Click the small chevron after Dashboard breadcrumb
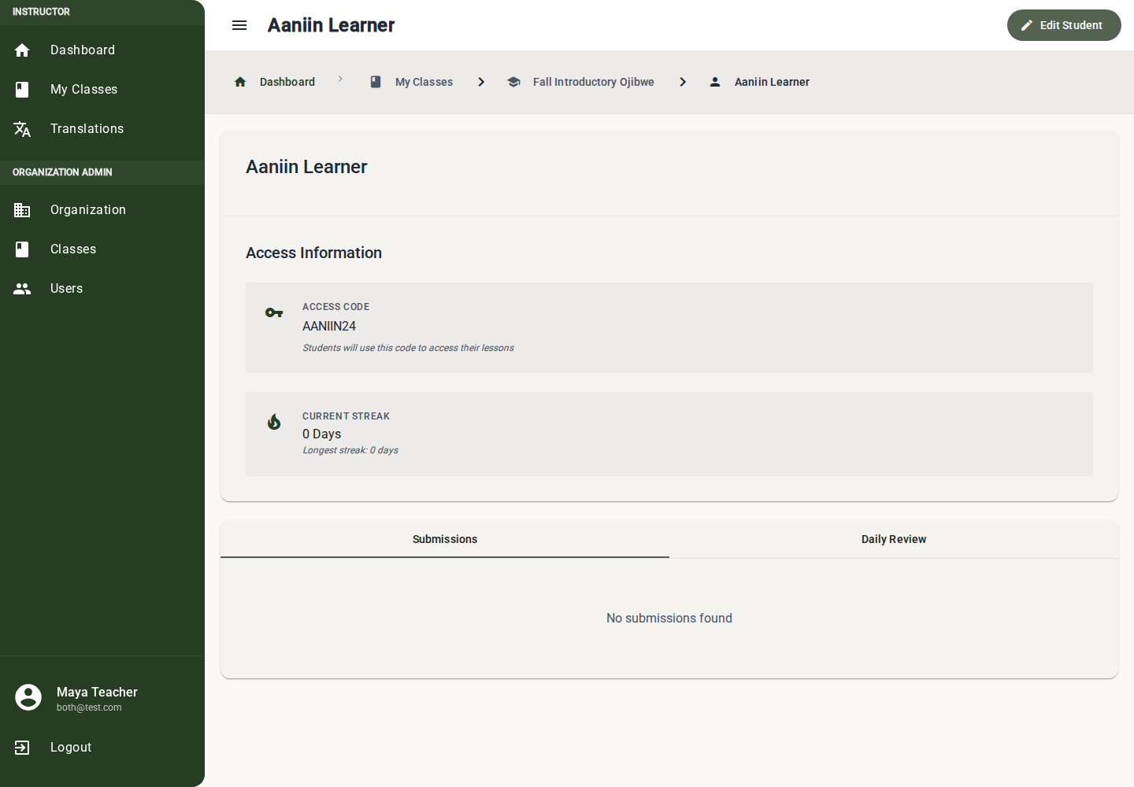This screenshot has height=787, width=1134. tap(340, 79)
